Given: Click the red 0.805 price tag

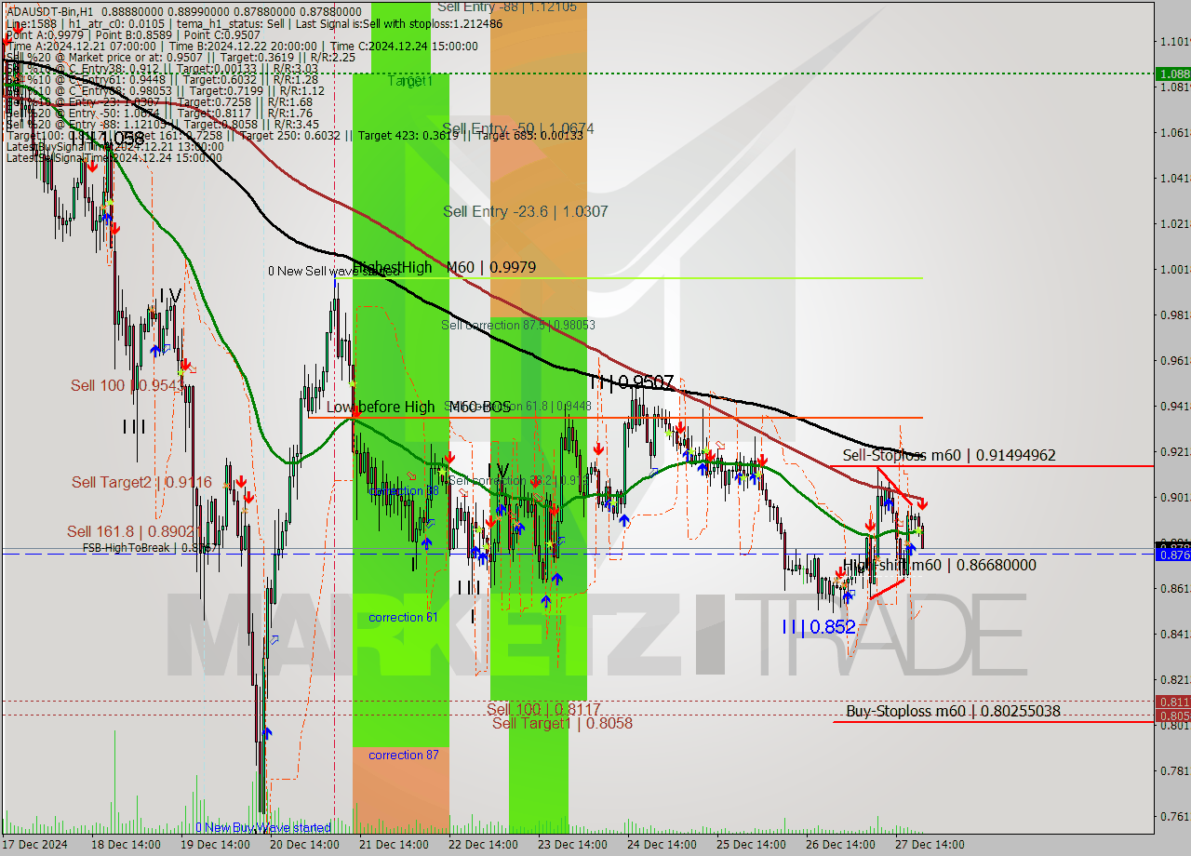Looking at the screenshot, I should [x=1172, y=716].
